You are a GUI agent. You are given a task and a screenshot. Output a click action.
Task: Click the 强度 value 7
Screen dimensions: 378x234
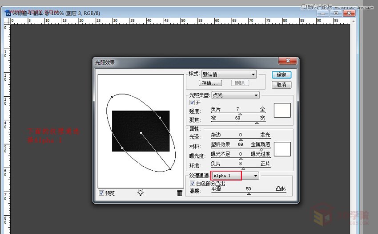pyautogui.click(x=238, y=109)
